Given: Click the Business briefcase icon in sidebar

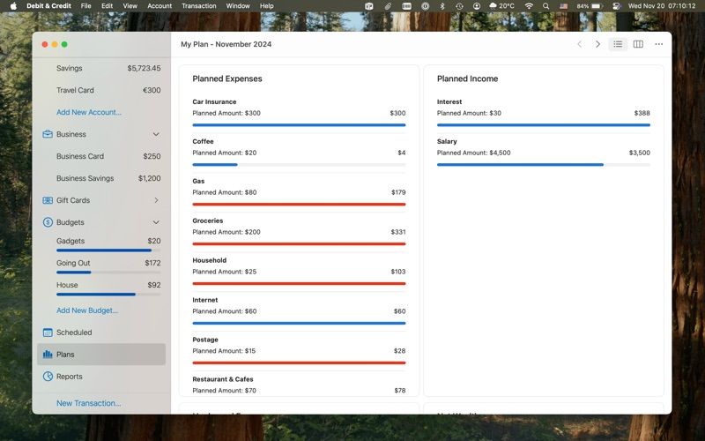Looking at the screenshot, I should point(48,134).
